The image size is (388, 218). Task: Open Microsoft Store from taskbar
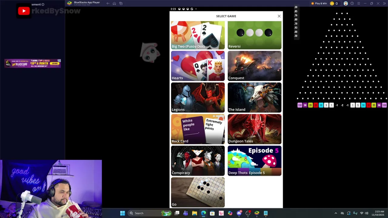212,213
